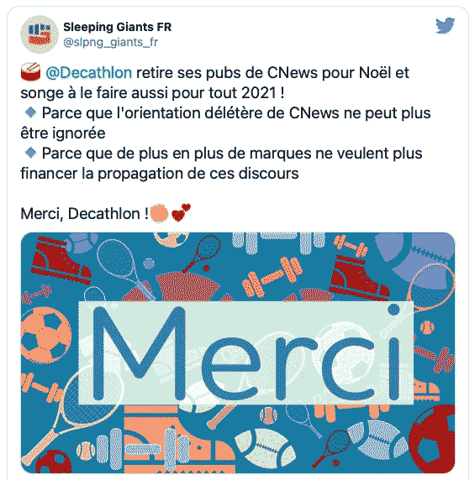475x480 pixels.
Task: Click the two red hearts emoji
Action: click(x=181, y=211)
